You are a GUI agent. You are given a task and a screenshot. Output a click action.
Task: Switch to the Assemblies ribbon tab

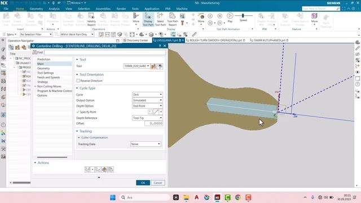(103, 9)
